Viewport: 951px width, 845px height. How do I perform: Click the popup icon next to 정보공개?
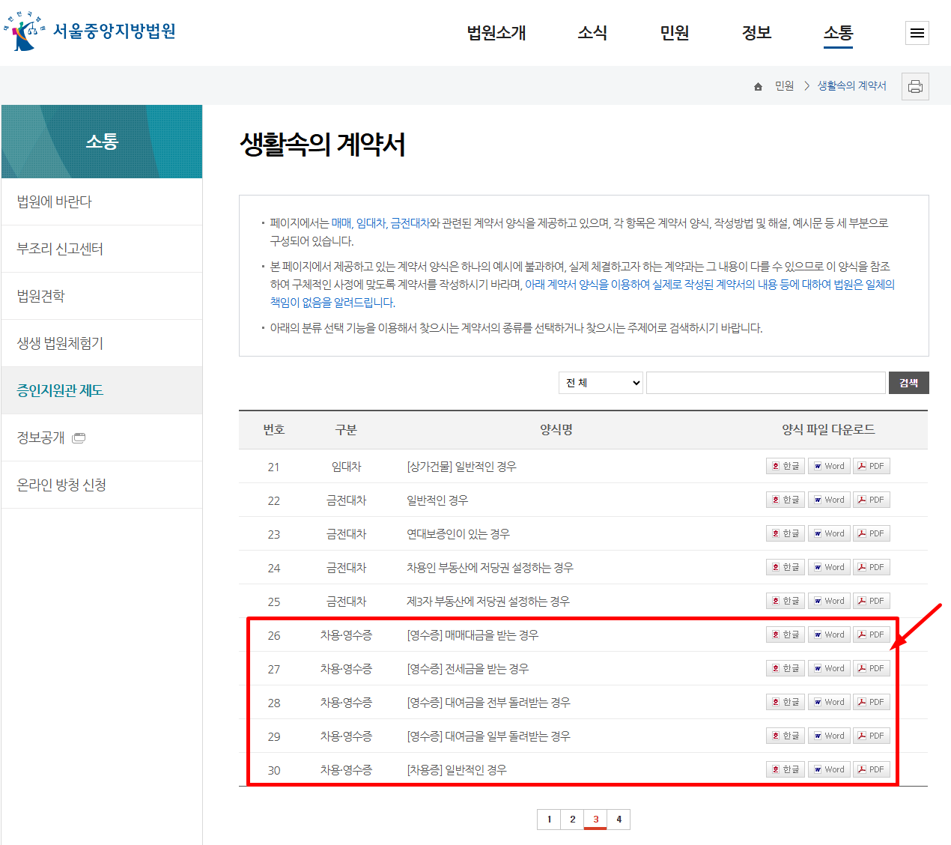79,437
